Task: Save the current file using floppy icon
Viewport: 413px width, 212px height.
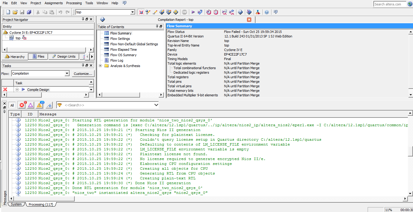Action: (x=22, y=12)
